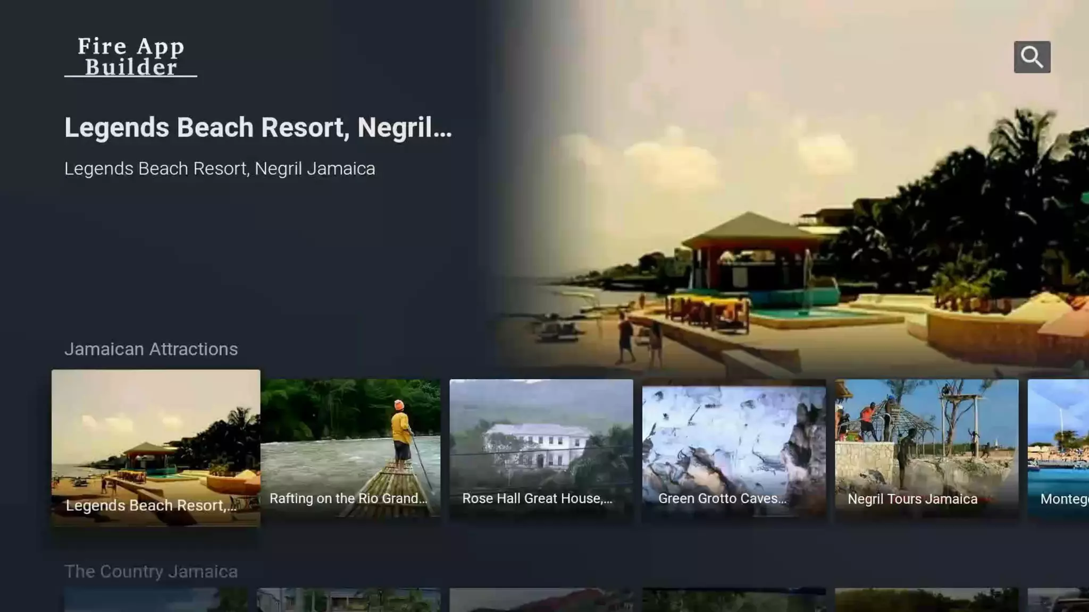
Task: Select the Green Grotto Caves card
Action: [734, 447]
